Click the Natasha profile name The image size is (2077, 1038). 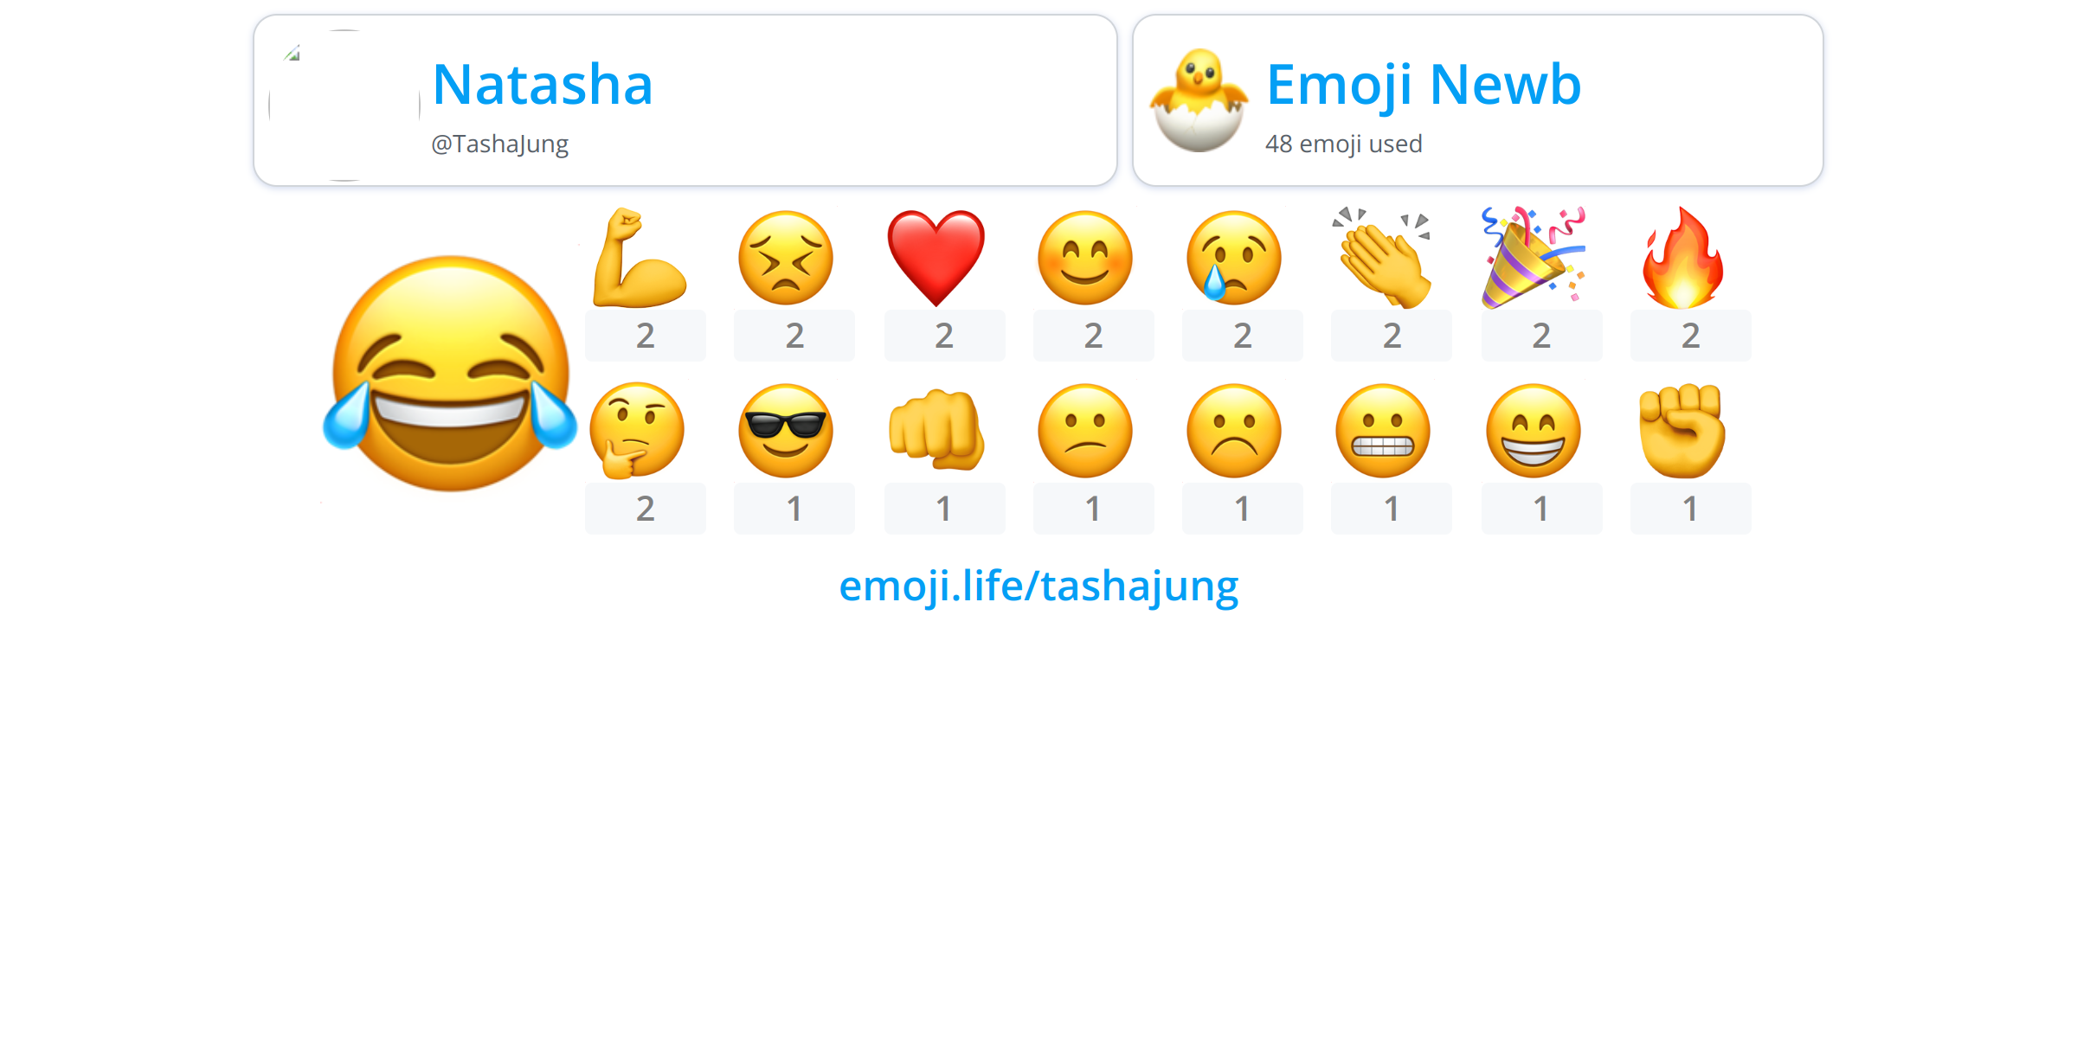click(x=543, y=85)
